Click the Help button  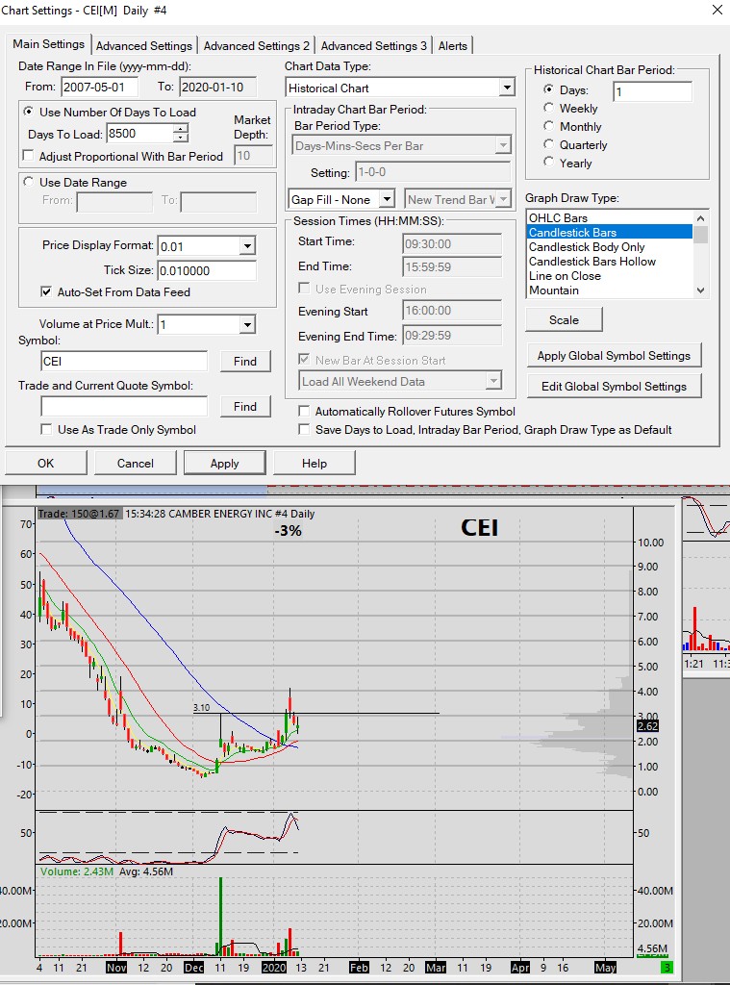(x=315, y=463)
